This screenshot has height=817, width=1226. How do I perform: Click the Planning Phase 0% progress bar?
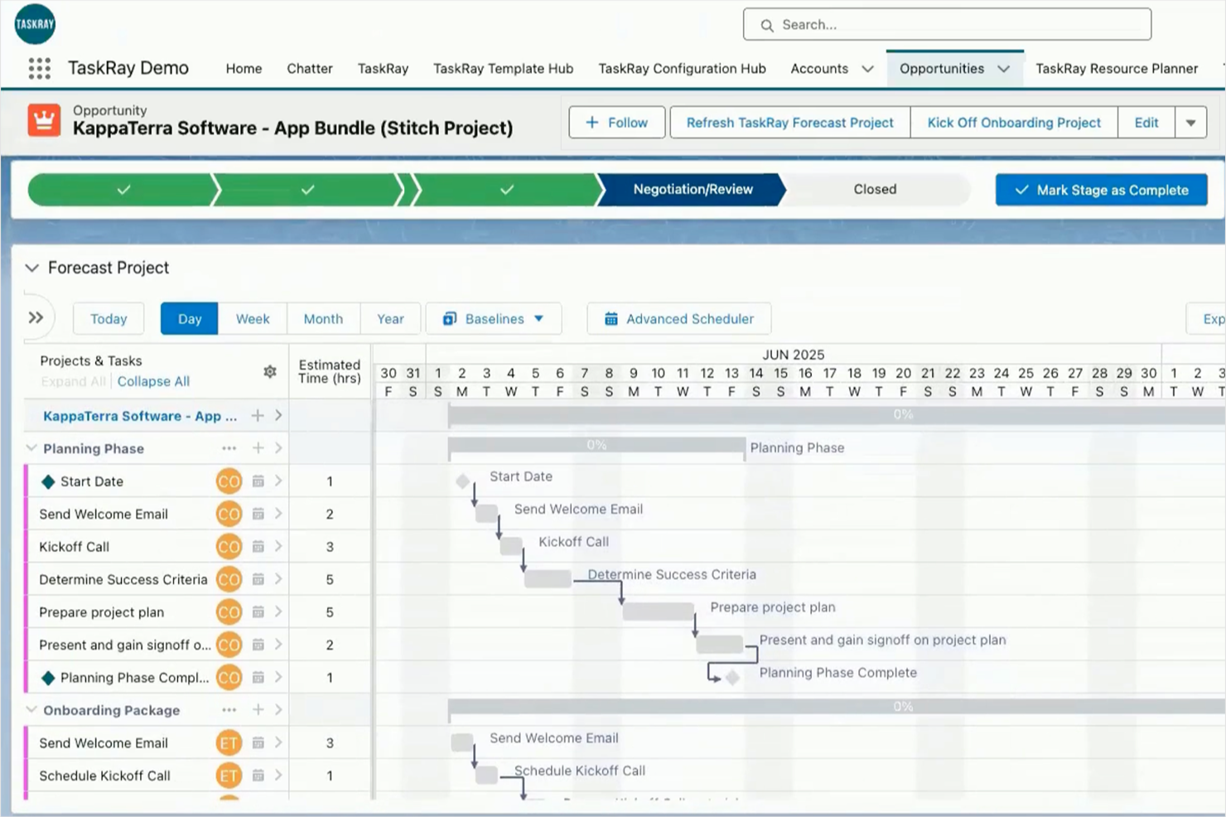(596, 446)
